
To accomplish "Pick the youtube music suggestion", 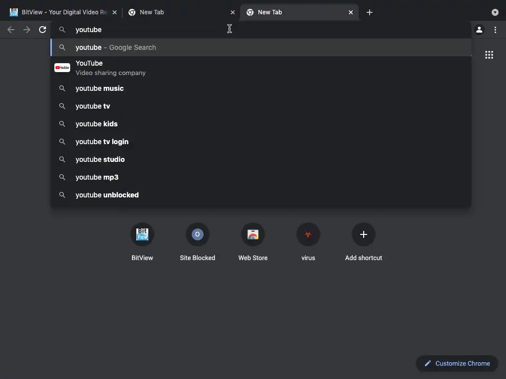I will pos(261,88).
